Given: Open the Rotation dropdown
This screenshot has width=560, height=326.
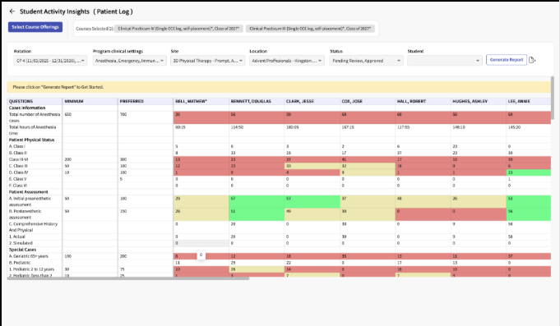Looking at the screenshot, I should [50, 61].
